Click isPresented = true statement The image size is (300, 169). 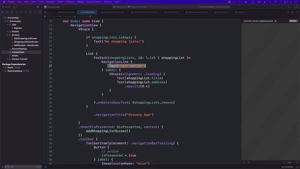coord(119,155)
